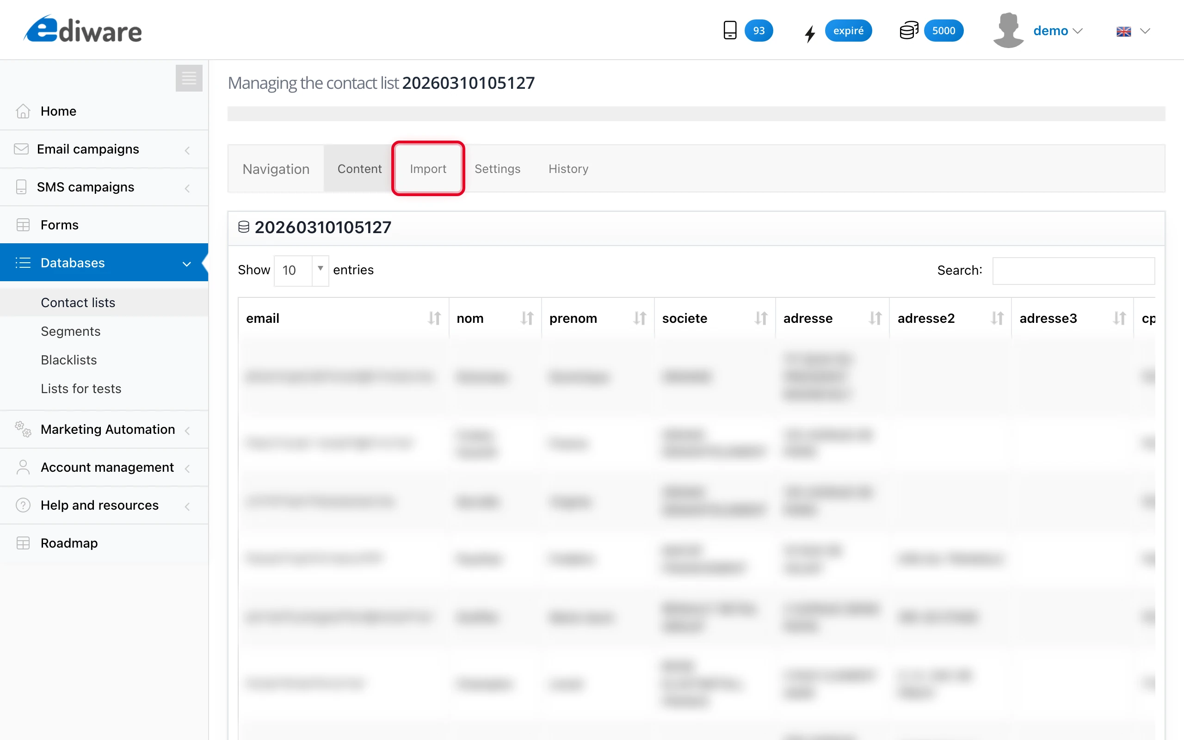Click the SMS credits phone icon
The image size is (1184, 740).
pos(729,30)
